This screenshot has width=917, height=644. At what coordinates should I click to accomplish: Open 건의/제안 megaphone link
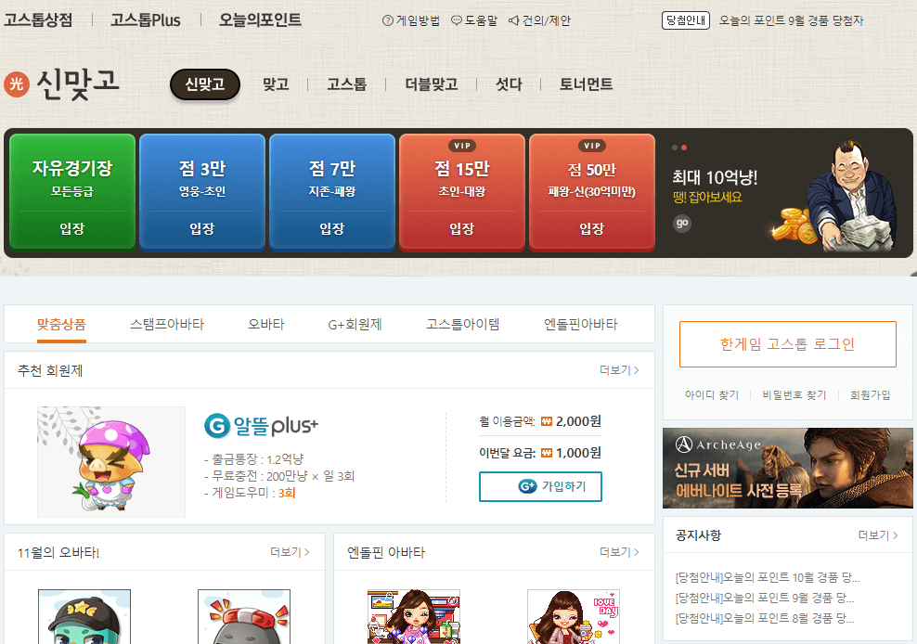click(x=539, y=20)
